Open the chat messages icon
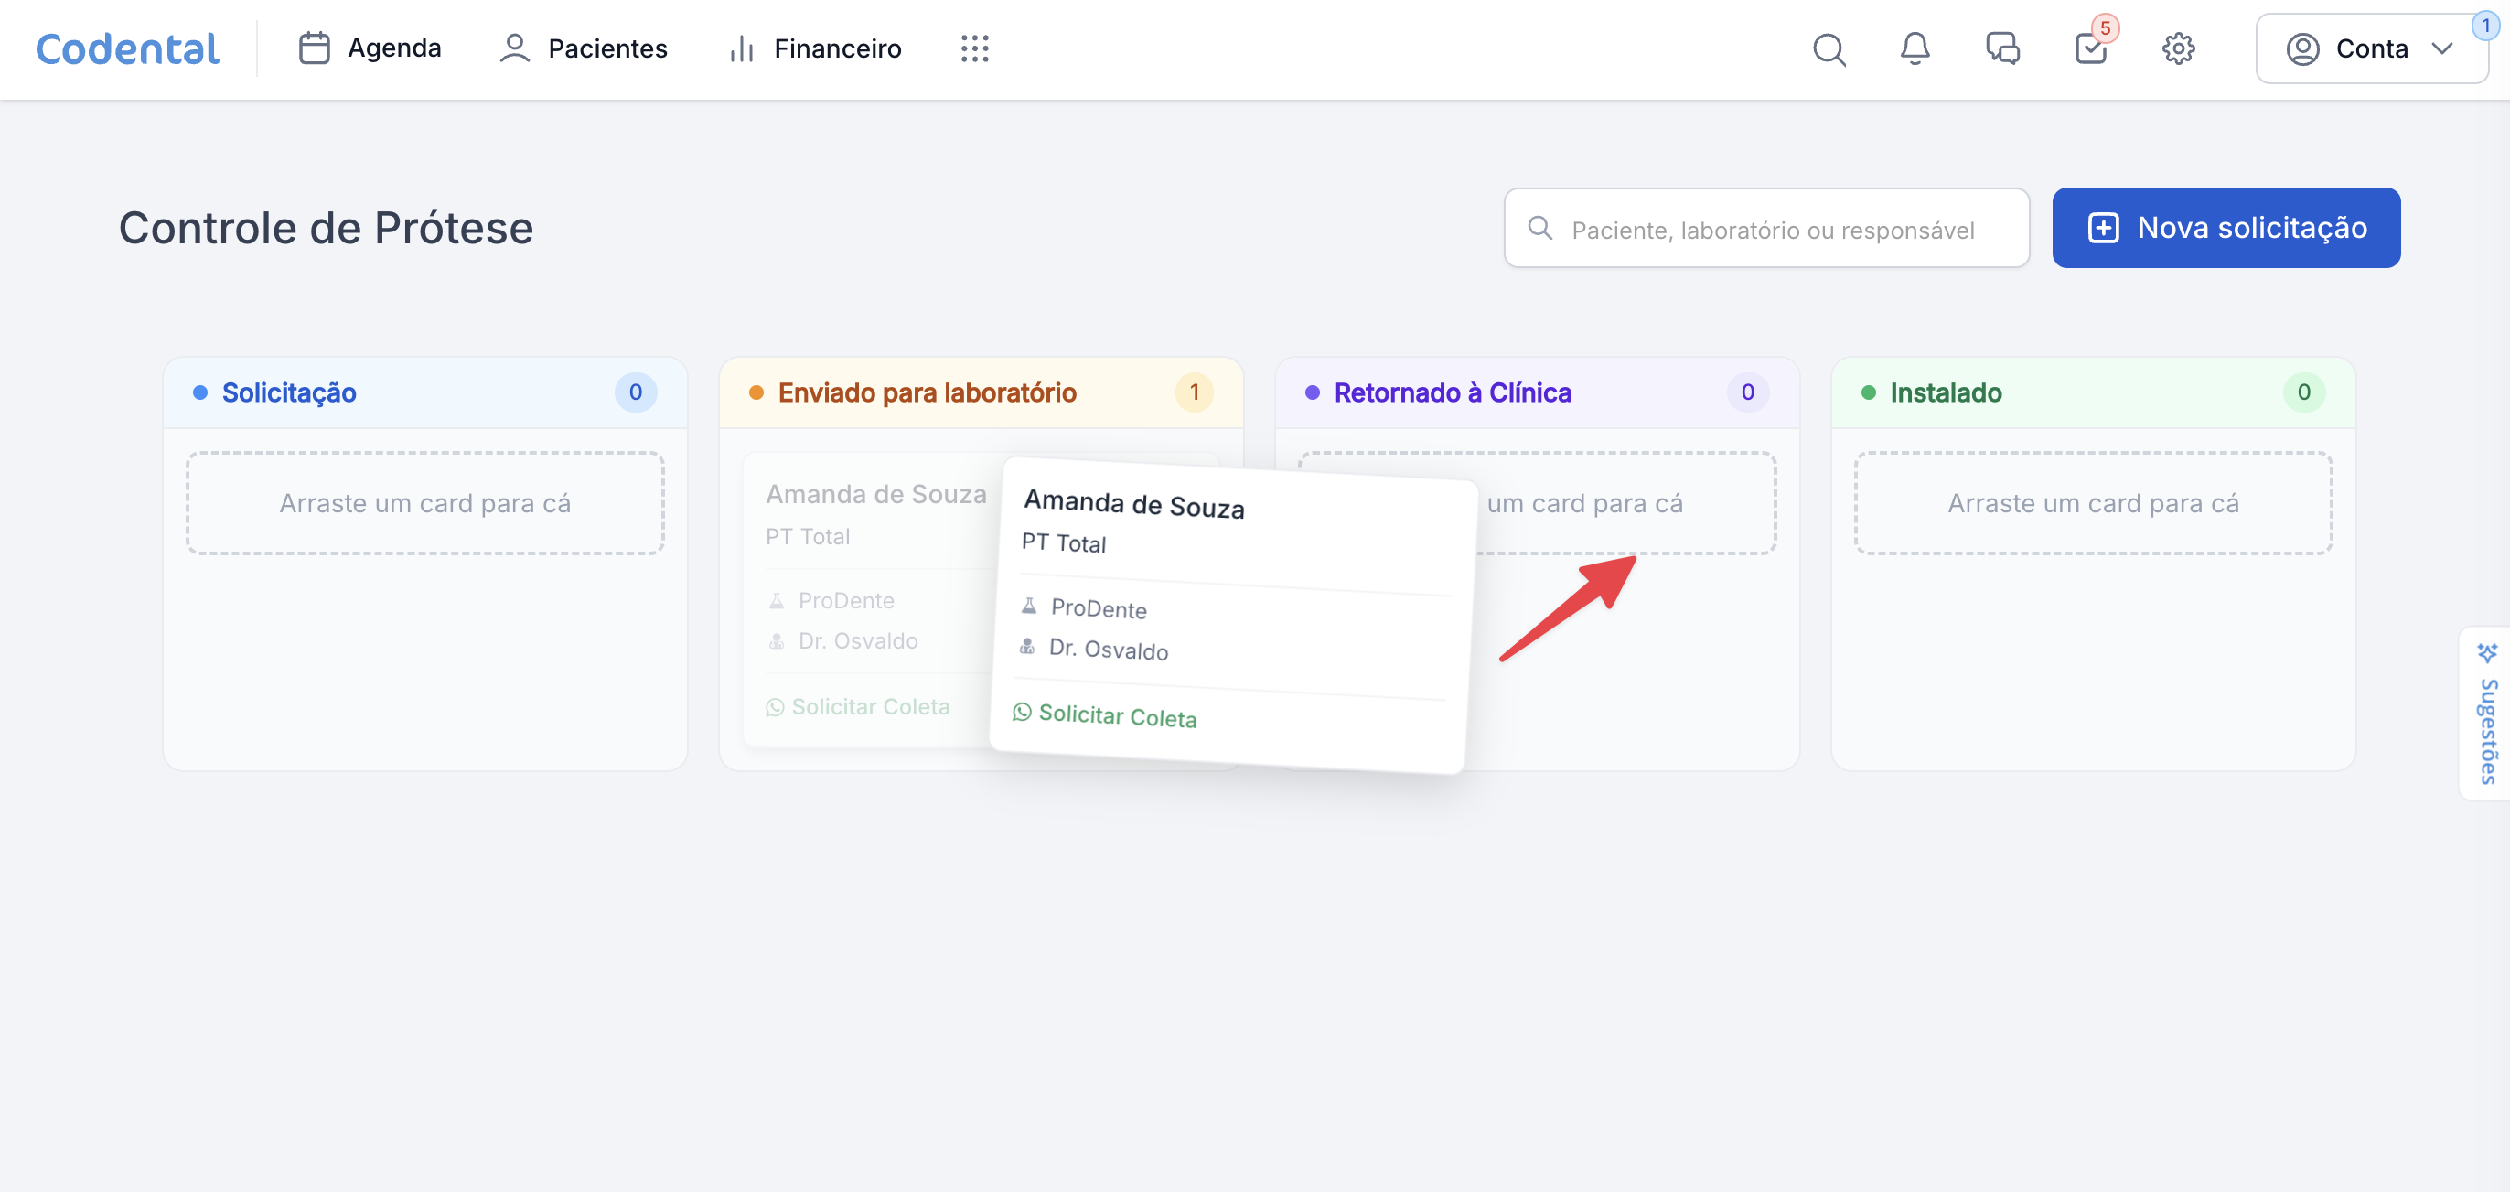 click(2002, 48)
